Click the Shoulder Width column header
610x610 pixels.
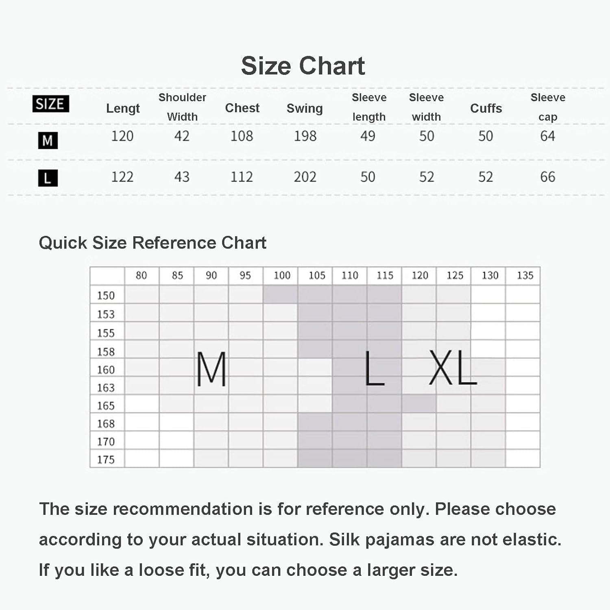point(182,107)
